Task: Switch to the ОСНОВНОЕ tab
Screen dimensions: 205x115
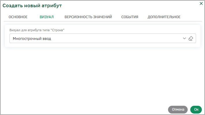Action: click(x=18, y=17)
